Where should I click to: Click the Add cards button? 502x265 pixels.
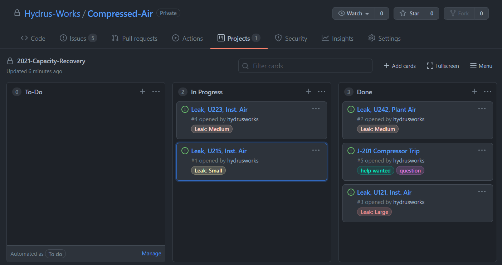(x=400, y=66)
